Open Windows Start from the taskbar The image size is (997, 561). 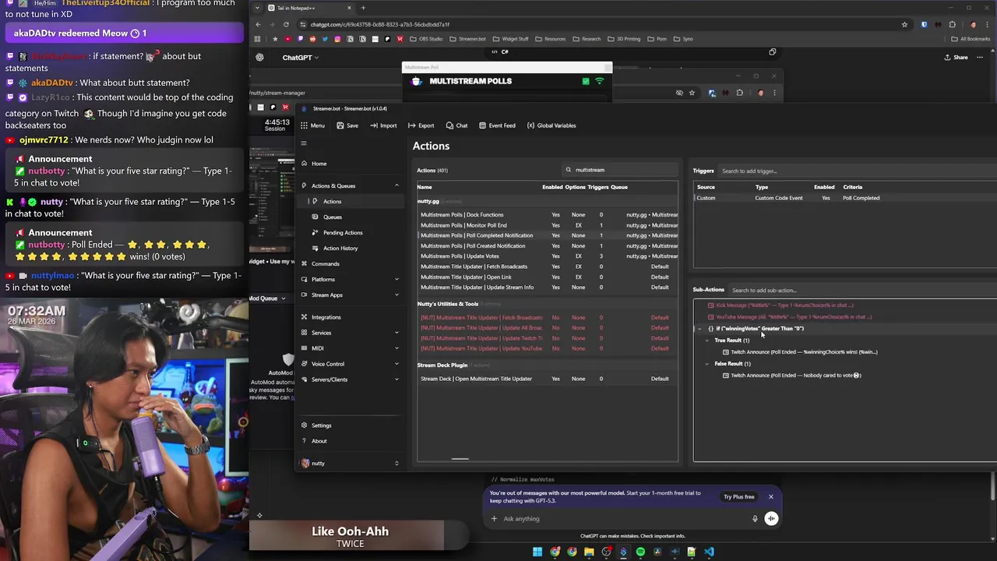coord(537,552)
